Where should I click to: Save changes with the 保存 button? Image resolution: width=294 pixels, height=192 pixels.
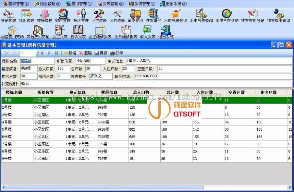101,53
